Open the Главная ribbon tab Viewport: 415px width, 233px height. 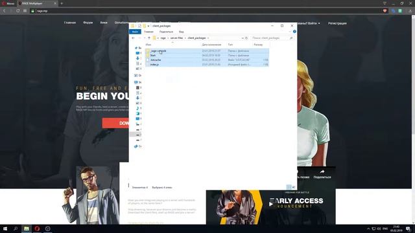coord(148,32)
